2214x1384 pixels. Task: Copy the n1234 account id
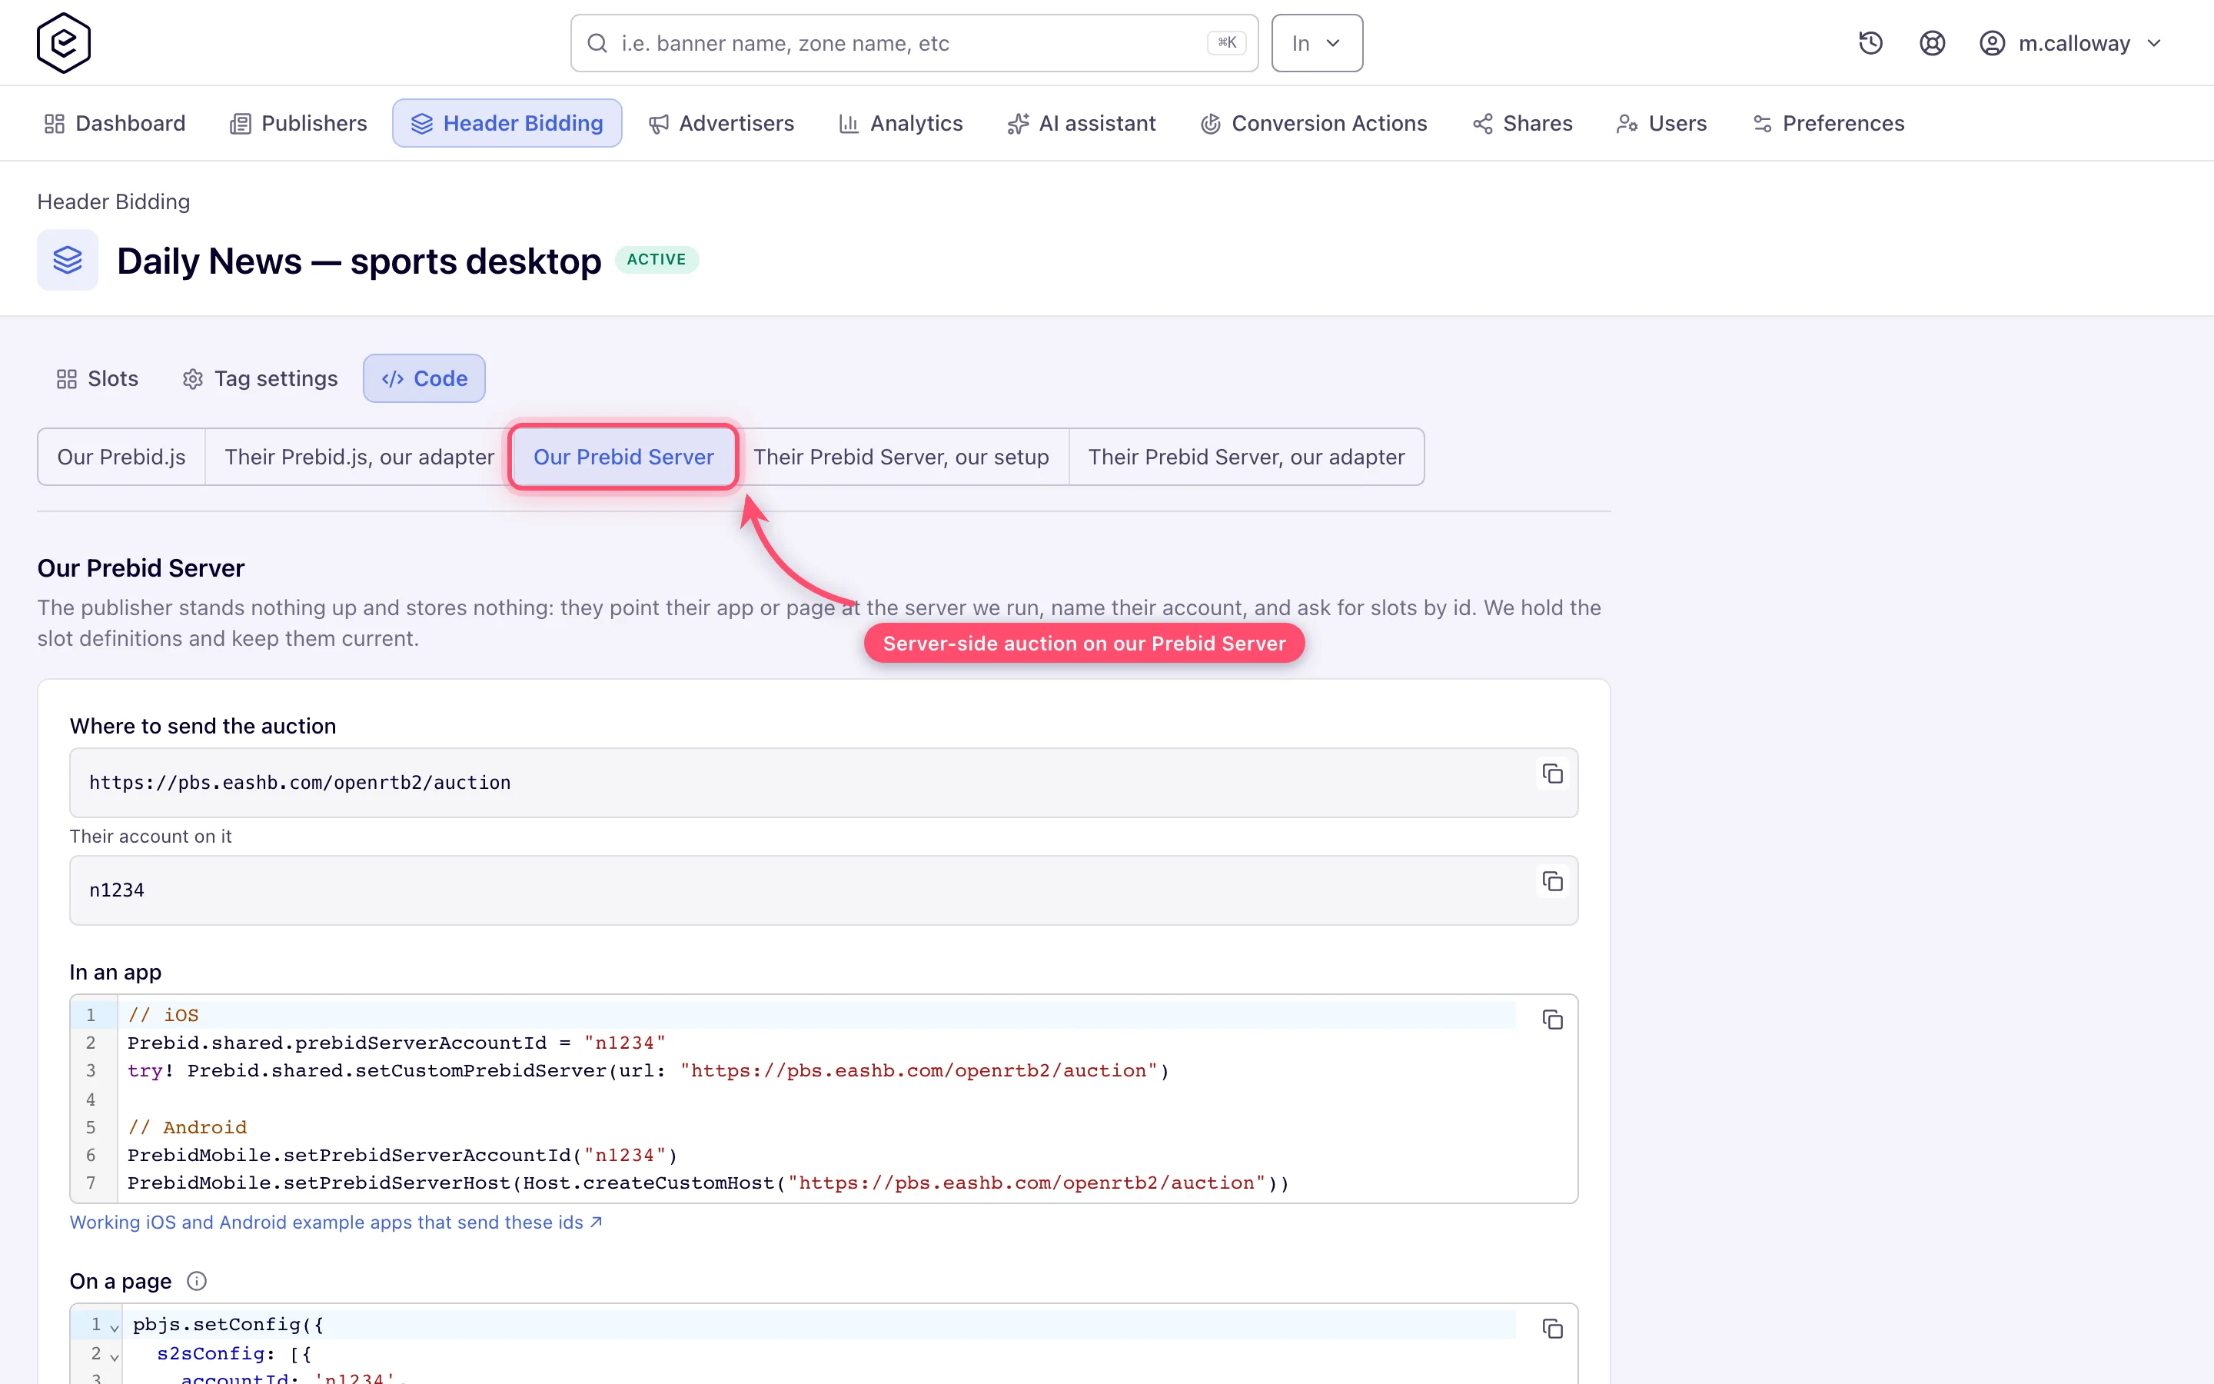click(1553, 881)
